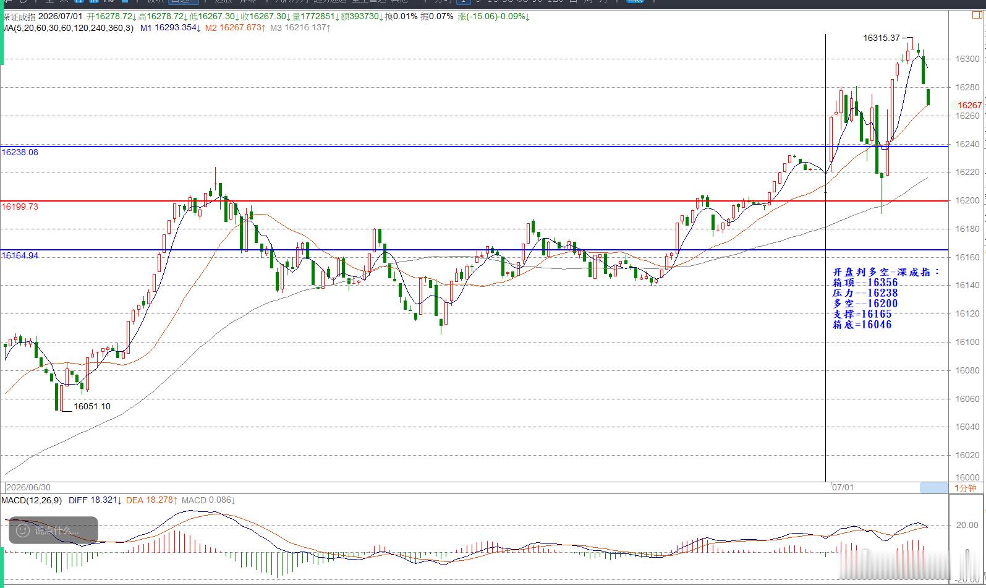Click the 16315.37 high price marker
Screen dimensions: 986x588
882,38
